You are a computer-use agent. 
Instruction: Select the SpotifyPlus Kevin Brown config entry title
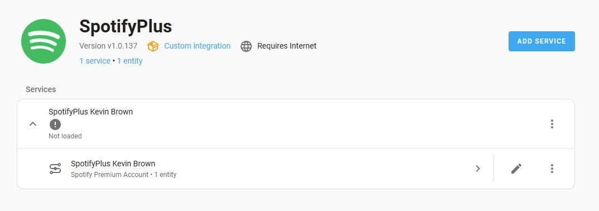click(90, 112)
